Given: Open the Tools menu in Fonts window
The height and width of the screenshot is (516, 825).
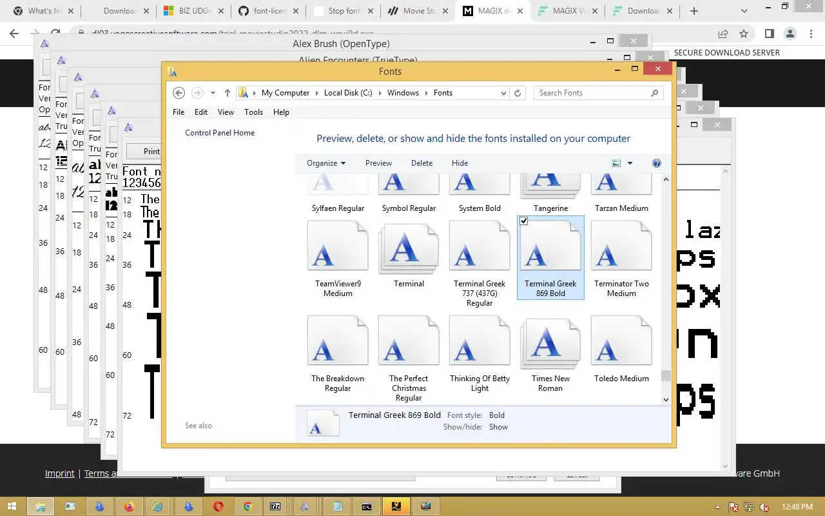Looking at the screenshot, I should (x=253, y=112).
